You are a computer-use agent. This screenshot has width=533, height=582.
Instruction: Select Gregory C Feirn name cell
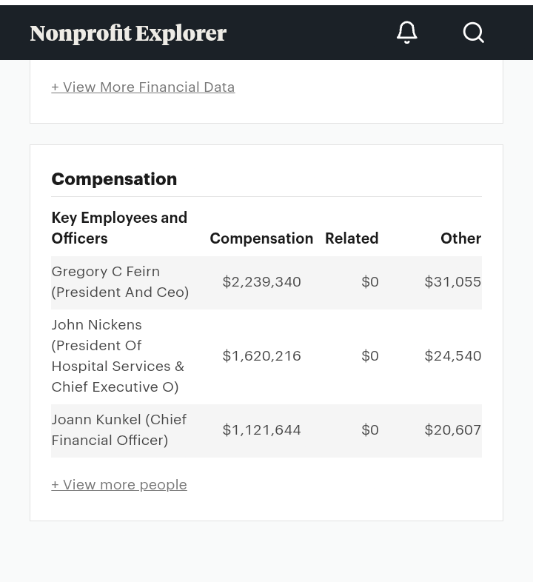(120, 281)
